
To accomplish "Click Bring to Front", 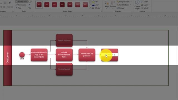I will pyautogui.click(x=123, y=2).
